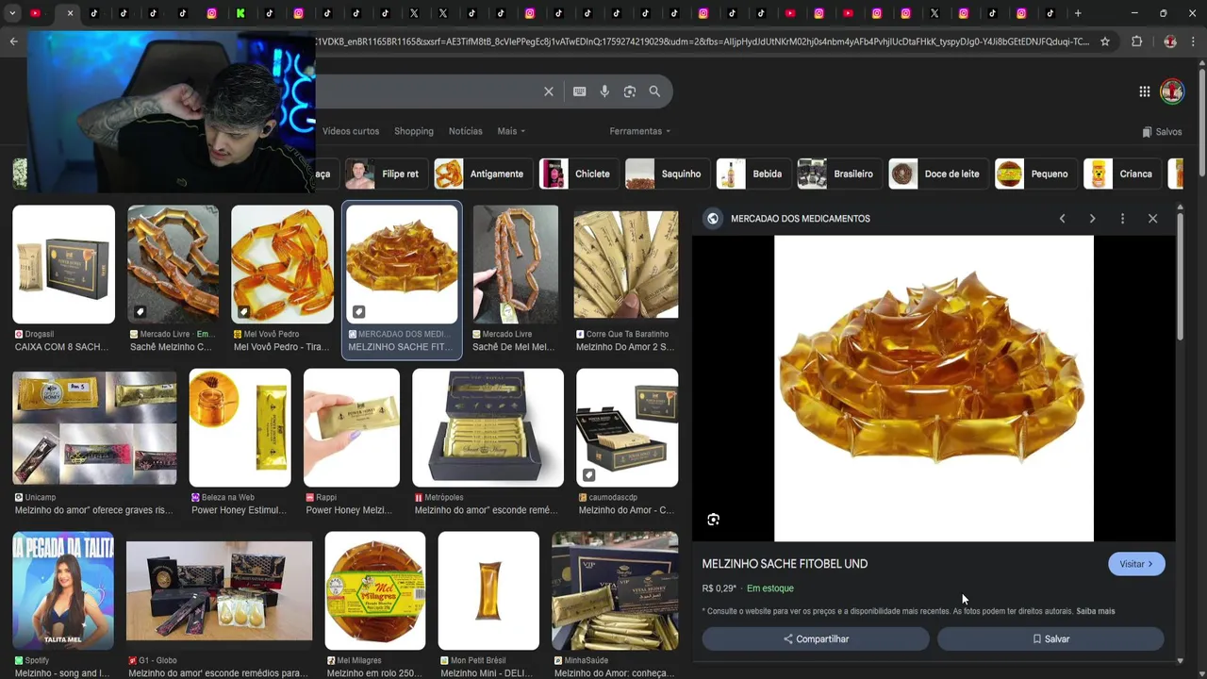Click the browser address bar URL

(x=703, y=41)
